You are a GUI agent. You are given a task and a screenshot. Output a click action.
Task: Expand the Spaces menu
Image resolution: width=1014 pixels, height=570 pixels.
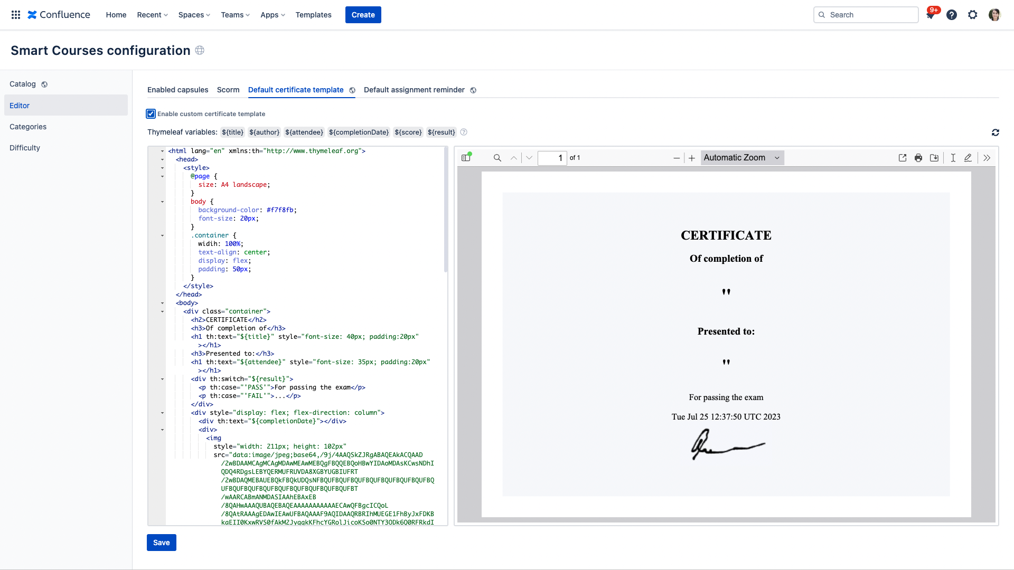point(194,15)
